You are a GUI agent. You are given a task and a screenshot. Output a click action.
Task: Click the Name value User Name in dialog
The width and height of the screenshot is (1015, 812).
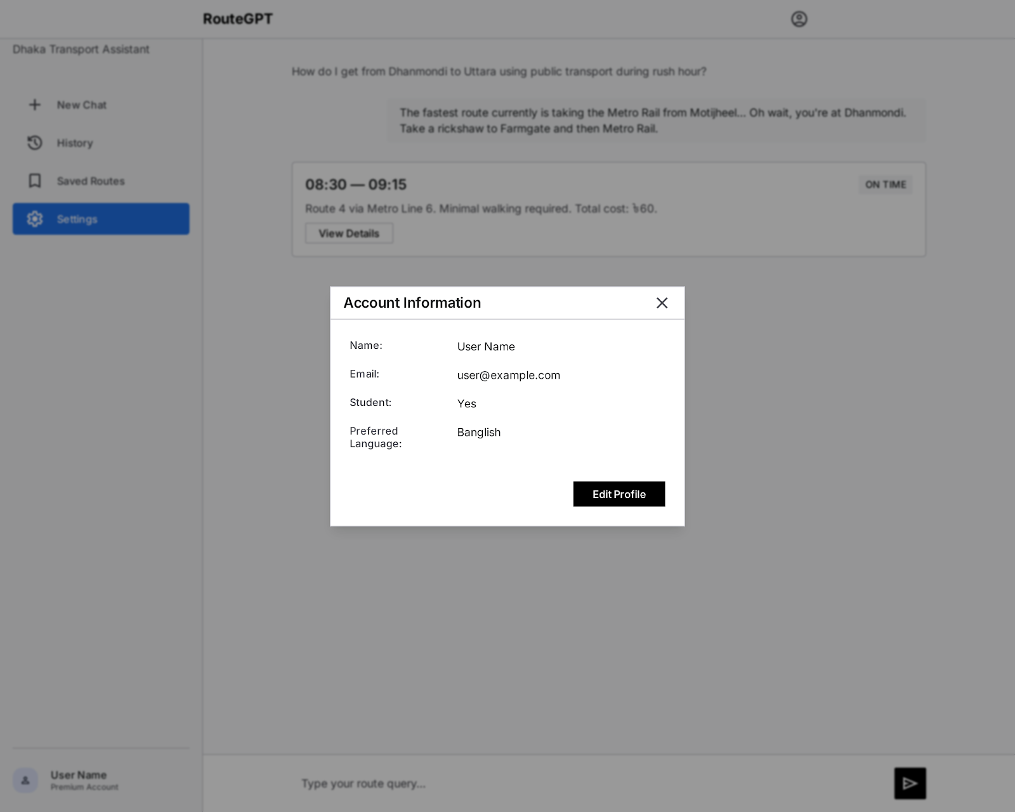pyautogui.click(x=486, y=346)
